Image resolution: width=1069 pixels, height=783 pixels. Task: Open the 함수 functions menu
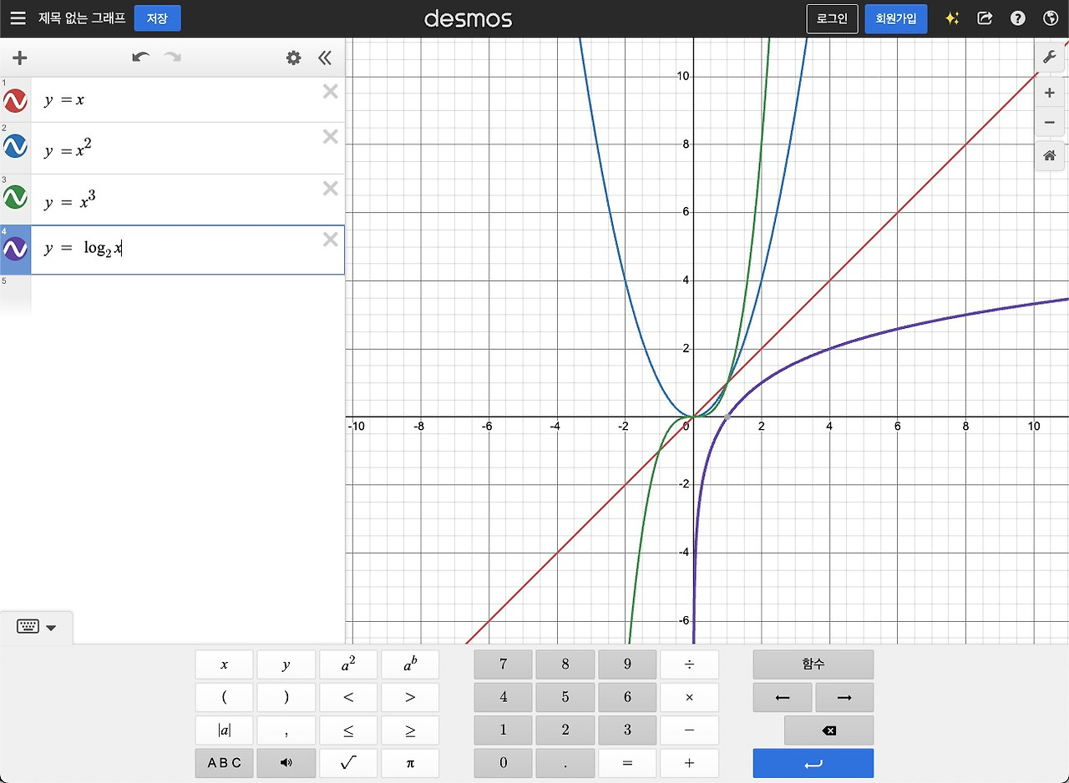tap(812, 664)
